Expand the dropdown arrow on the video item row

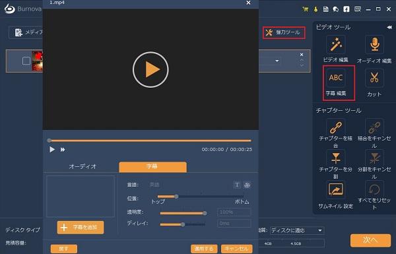(x=277, y=61)
